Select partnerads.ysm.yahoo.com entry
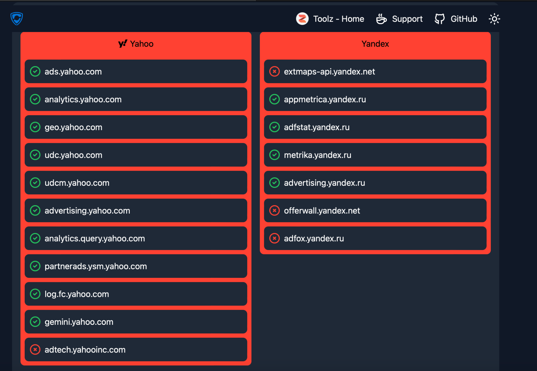537x371 pixels. 136,266
